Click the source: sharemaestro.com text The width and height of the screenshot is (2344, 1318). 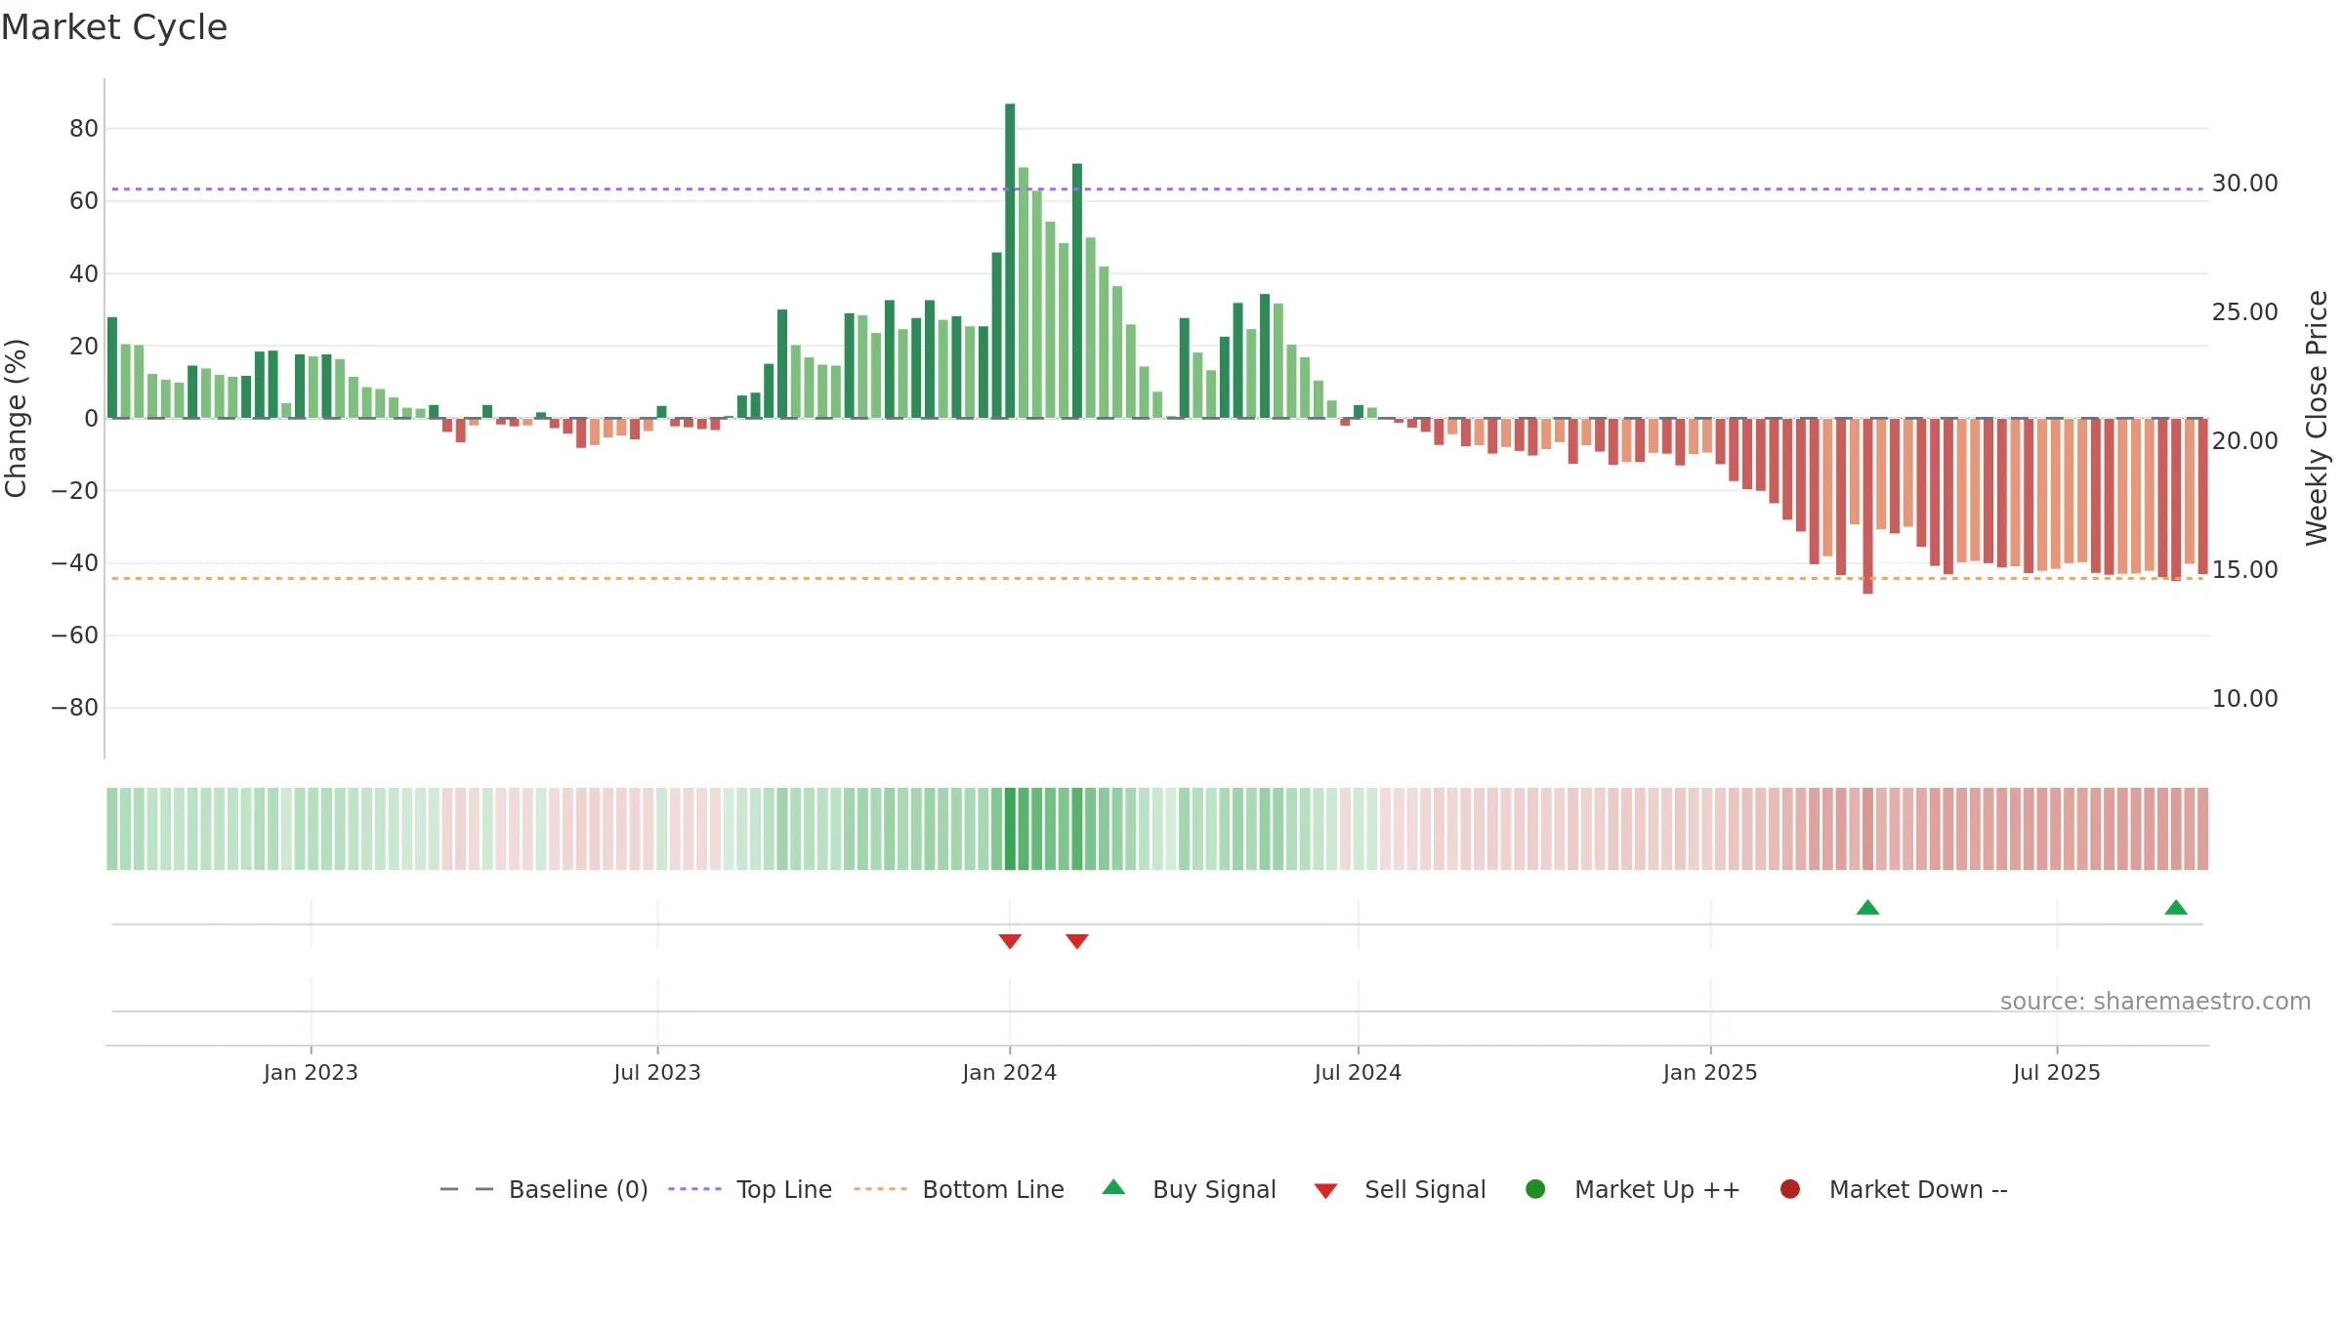(x=2156, y=1002)
